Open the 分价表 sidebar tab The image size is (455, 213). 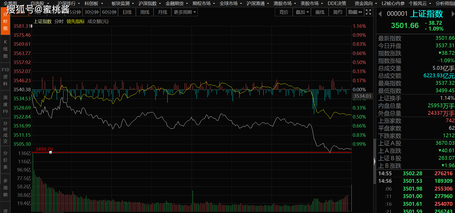(5, 160)
